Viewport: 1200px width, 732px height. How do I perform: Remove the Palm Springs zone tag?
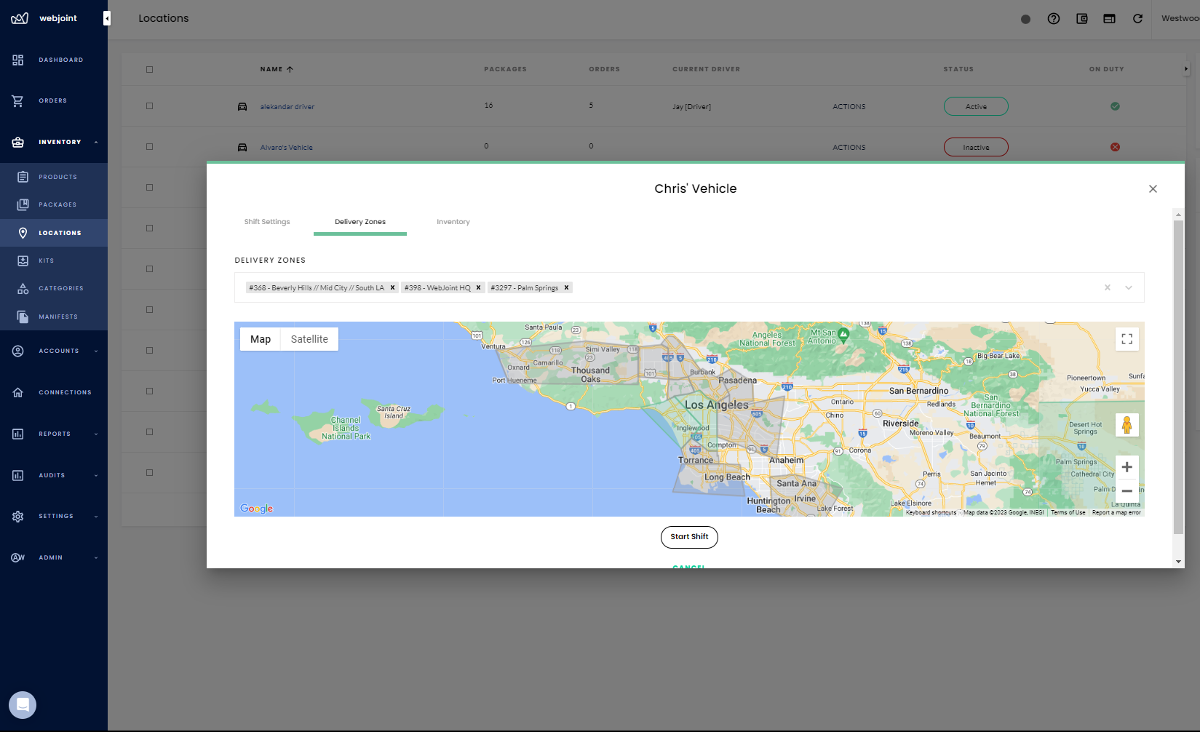click(566, 287)
